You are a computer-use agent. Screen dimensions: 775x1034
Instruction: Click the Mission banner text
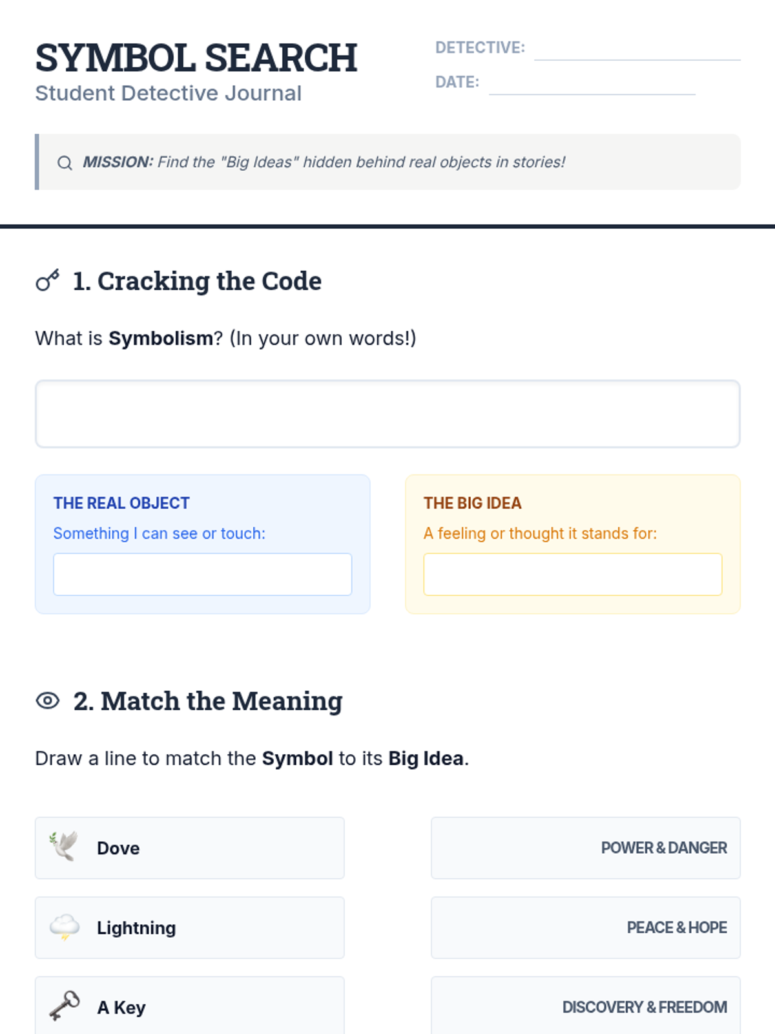click(324, 162)
